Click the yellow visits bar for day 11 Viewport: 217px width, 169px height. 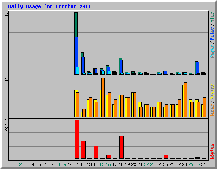click(75, 103)
